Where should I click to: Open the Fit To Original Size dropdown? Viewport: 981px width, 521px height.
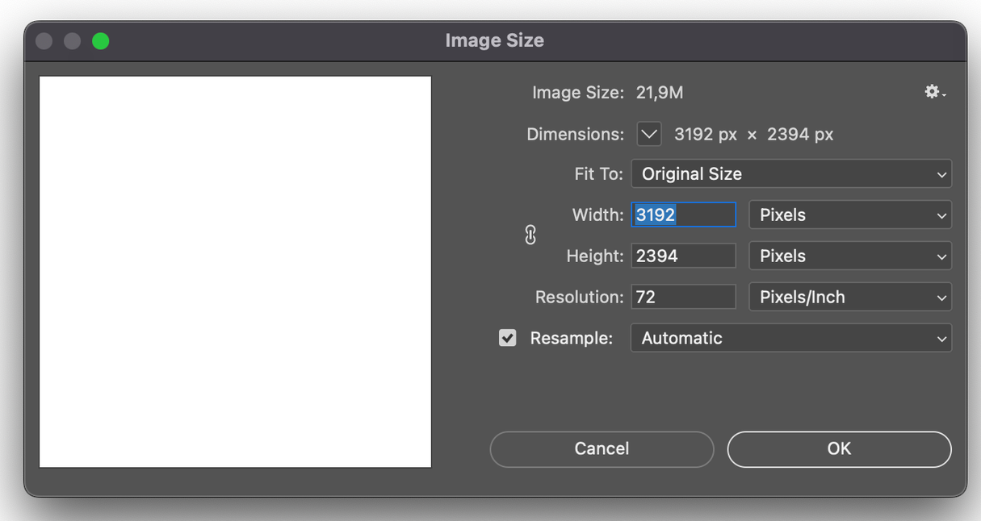790,174
